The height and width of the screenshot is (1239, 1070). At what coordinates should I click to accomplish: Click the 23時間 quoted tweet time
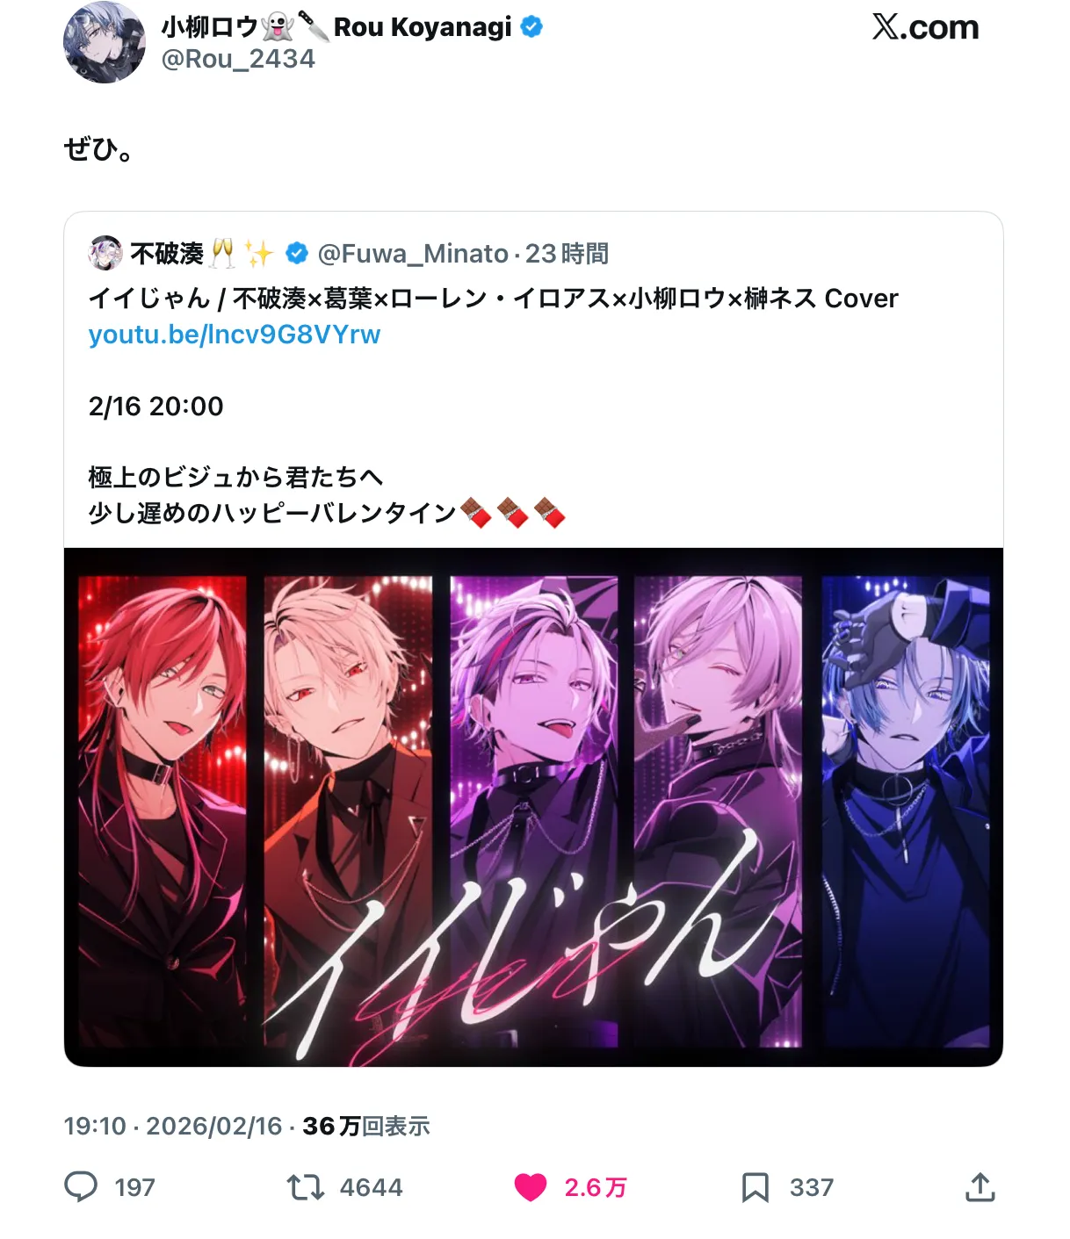[568, 254]
